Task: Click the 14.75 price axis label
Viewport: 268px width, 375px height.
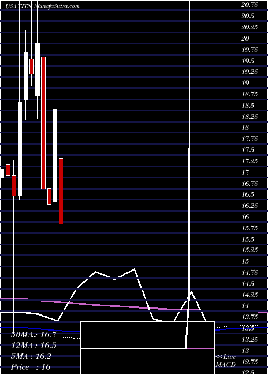Action: tap(249, 273)
